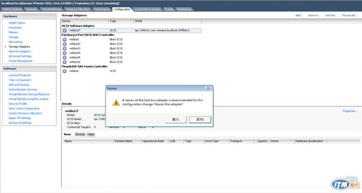
Task: Click the Refresh link
Action: [x=330, y=15]
